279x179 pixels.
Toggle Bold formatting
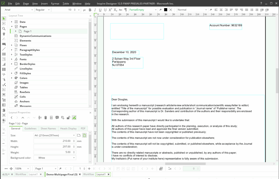pyautogui.click(x=90, y=10)
